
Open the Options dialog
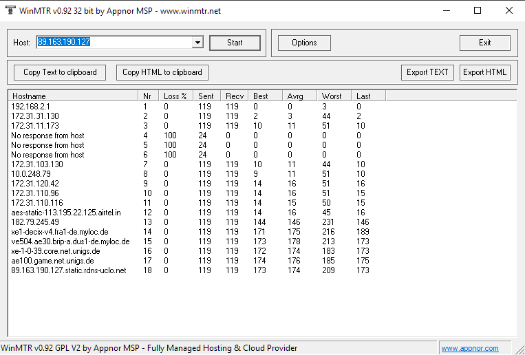304,43
